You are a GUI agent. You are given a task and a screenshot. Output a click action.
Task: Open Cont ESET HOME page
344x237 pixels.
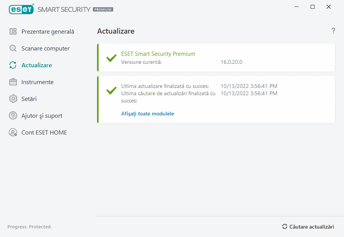pyautogui.click(x=44, y=133)
